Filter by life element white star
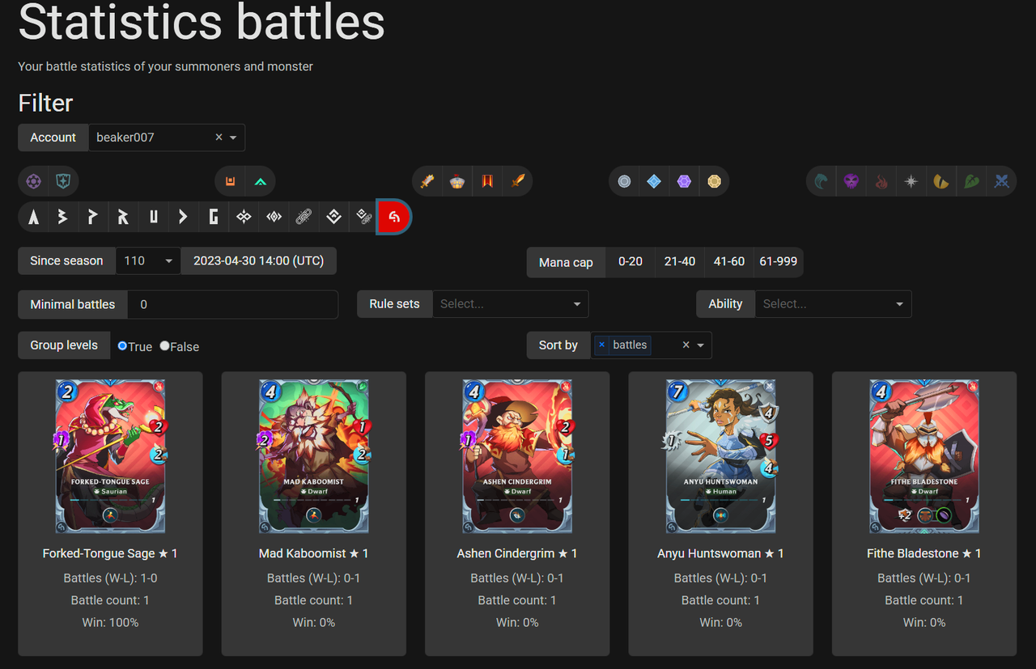Screen dimensions: 1036x669 911,181
